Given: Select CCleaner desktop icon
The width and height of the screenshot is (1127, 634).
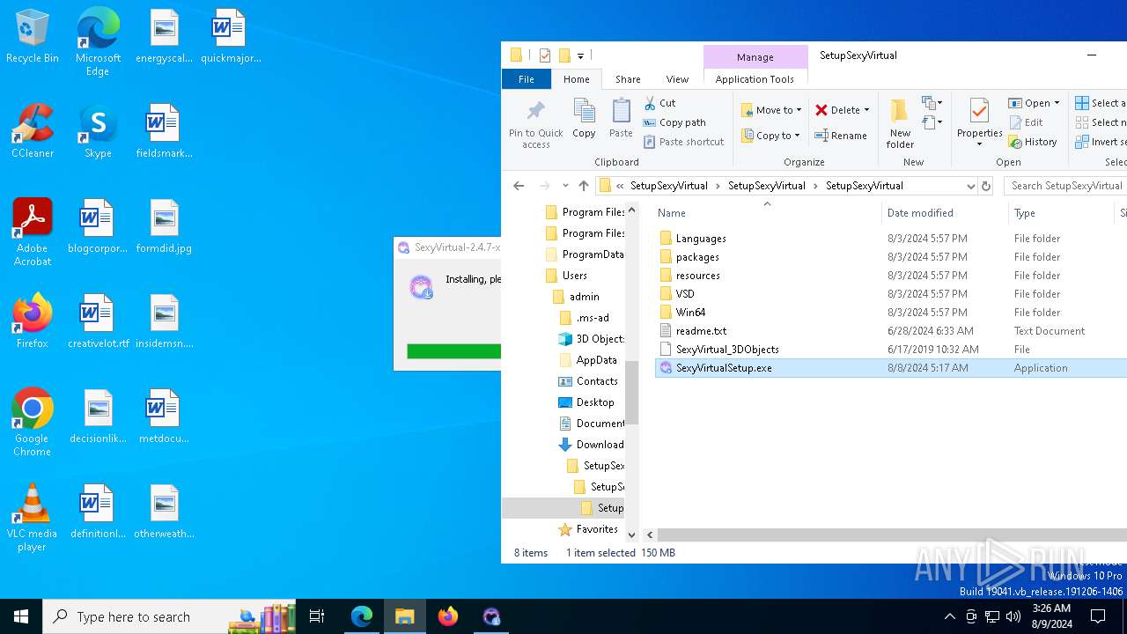Looking at the screenshot, I should point(33,131).
